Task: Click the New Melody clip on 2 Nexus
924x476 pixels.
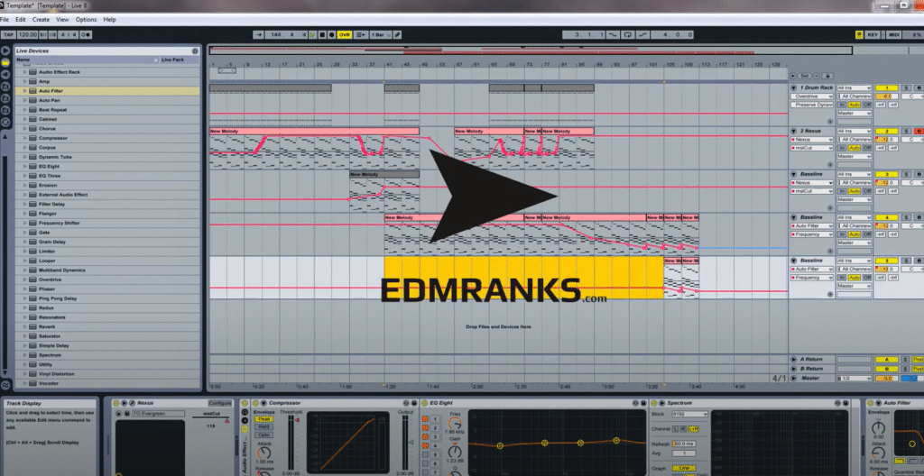Action: pos(314,131)
